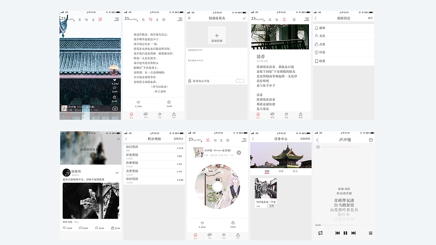
Task: Switch to the 句 tab on the disc screen
Action: 215,140
